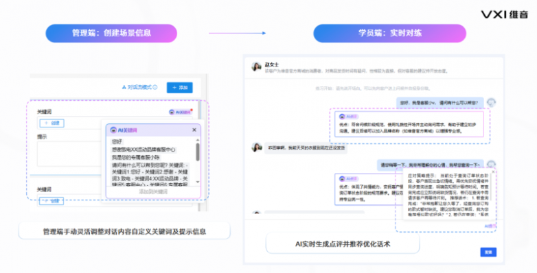Click the caption AI实时生成点评并推荐优化话术
This screenshot has height=273, width=537.
[343, 244]
